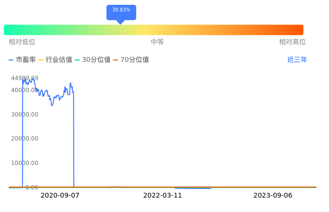Viewport: 329px width, 212px height.
Task: Click the 2022-03-11 date on x-axis
Action: [x=163, y=196]
